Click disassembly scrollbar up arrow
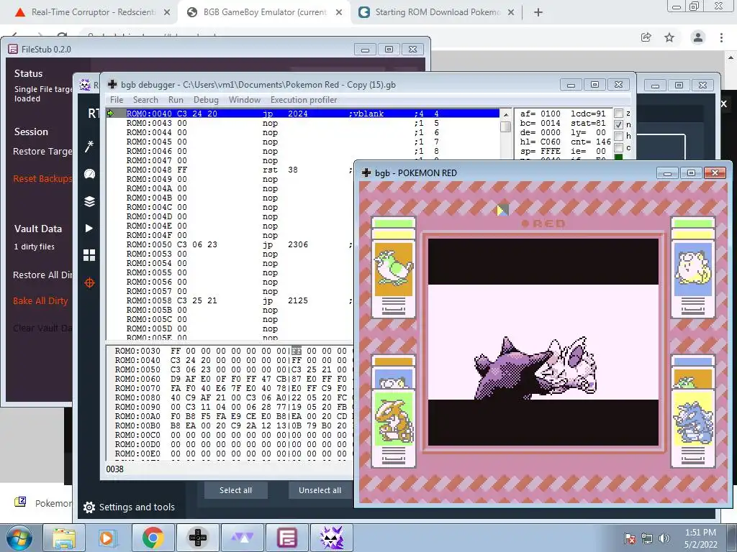The height and width of the screenshot is (552, 737). pos(506,114)
